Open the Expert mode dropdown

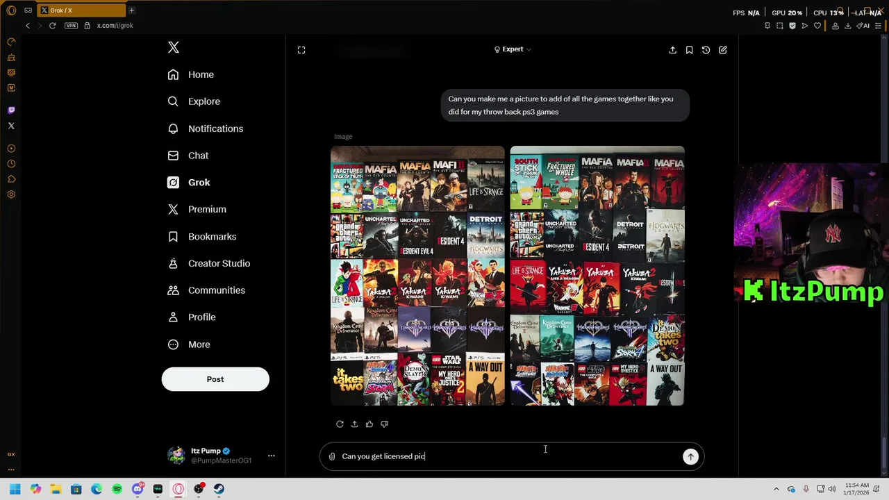pos(513,49)
